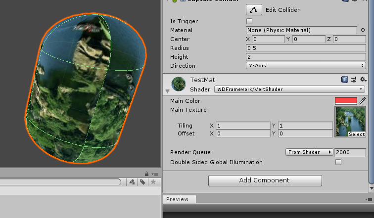Image resolution: width=374 pixels, height=218 pixels.
Task: Click the Inspector scroll down arrow
Action: tap(372, 188)
